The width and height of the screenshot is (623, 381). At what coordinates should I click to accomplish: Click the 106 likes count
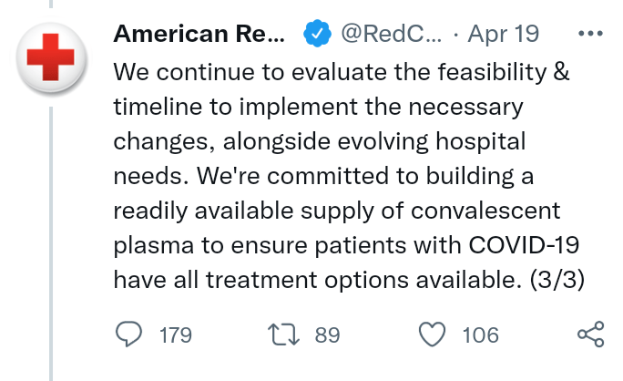click(x=480, y=335)
